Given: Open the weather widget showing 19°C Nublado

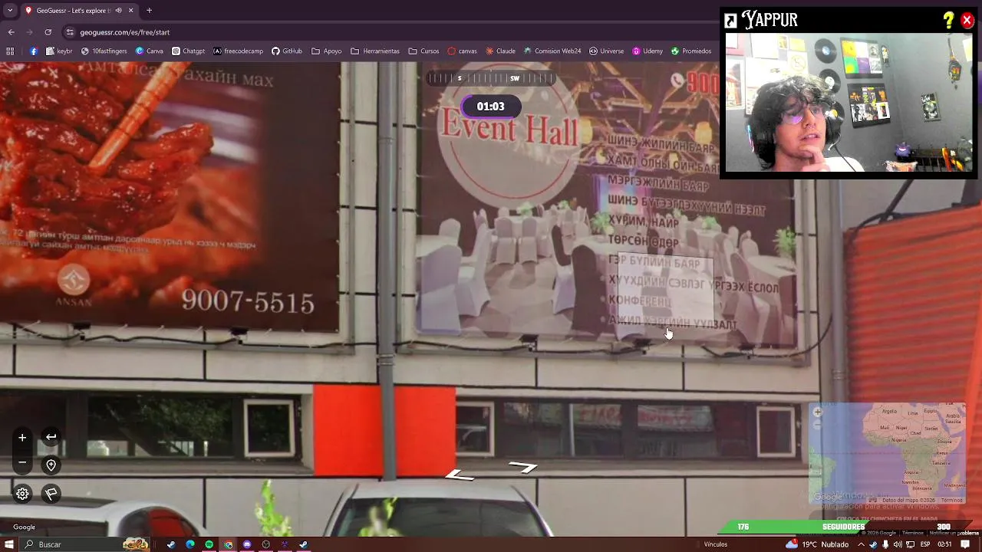Looking at the screenshot, I should [x=816, y=544].
